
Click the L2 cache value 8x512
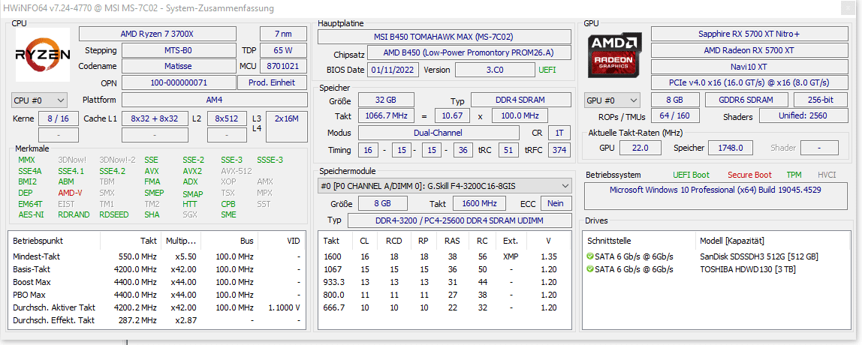point(227,118)
